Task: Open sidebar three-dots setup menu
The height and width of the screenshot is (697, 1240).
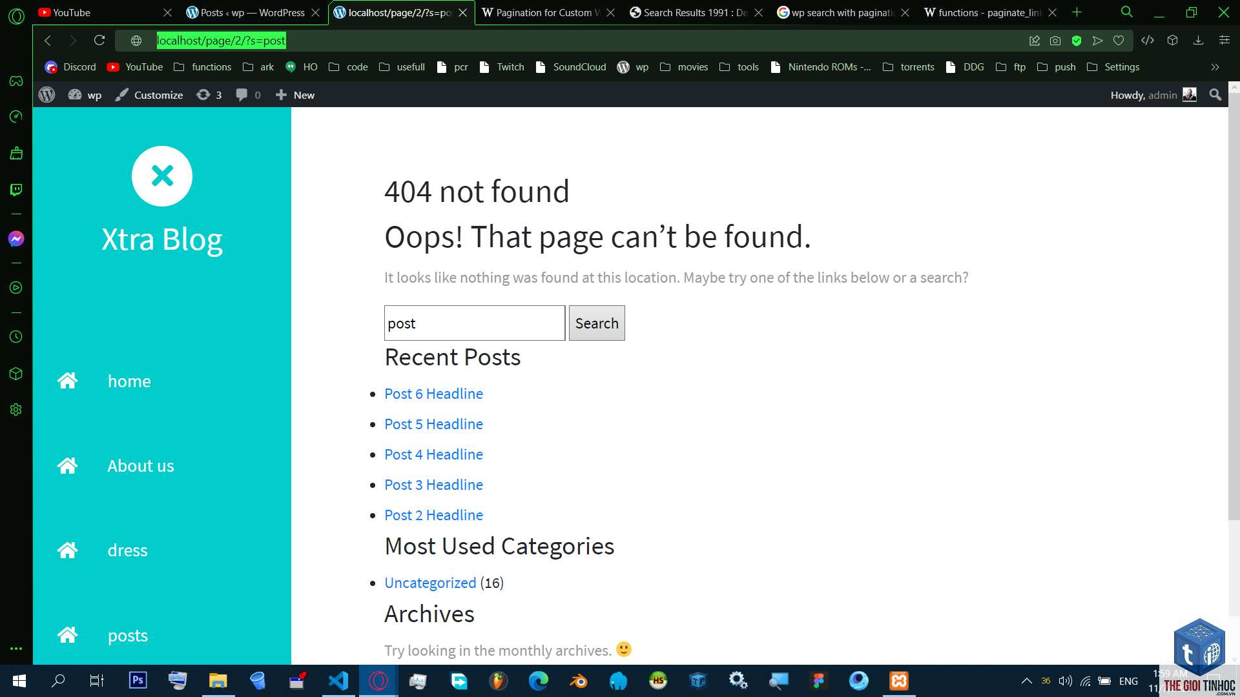Action: pyautogui.click(x=16, y=649)
